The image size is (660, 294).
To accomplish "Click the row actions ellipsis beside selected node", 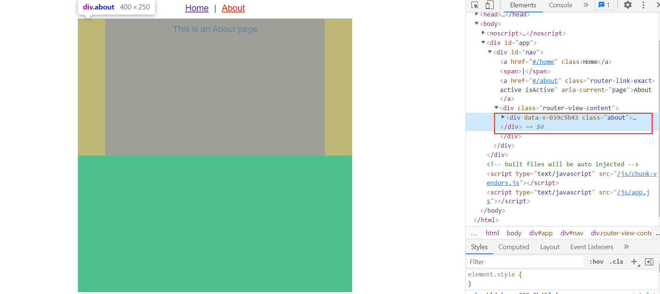I will [x=470, y=117].
